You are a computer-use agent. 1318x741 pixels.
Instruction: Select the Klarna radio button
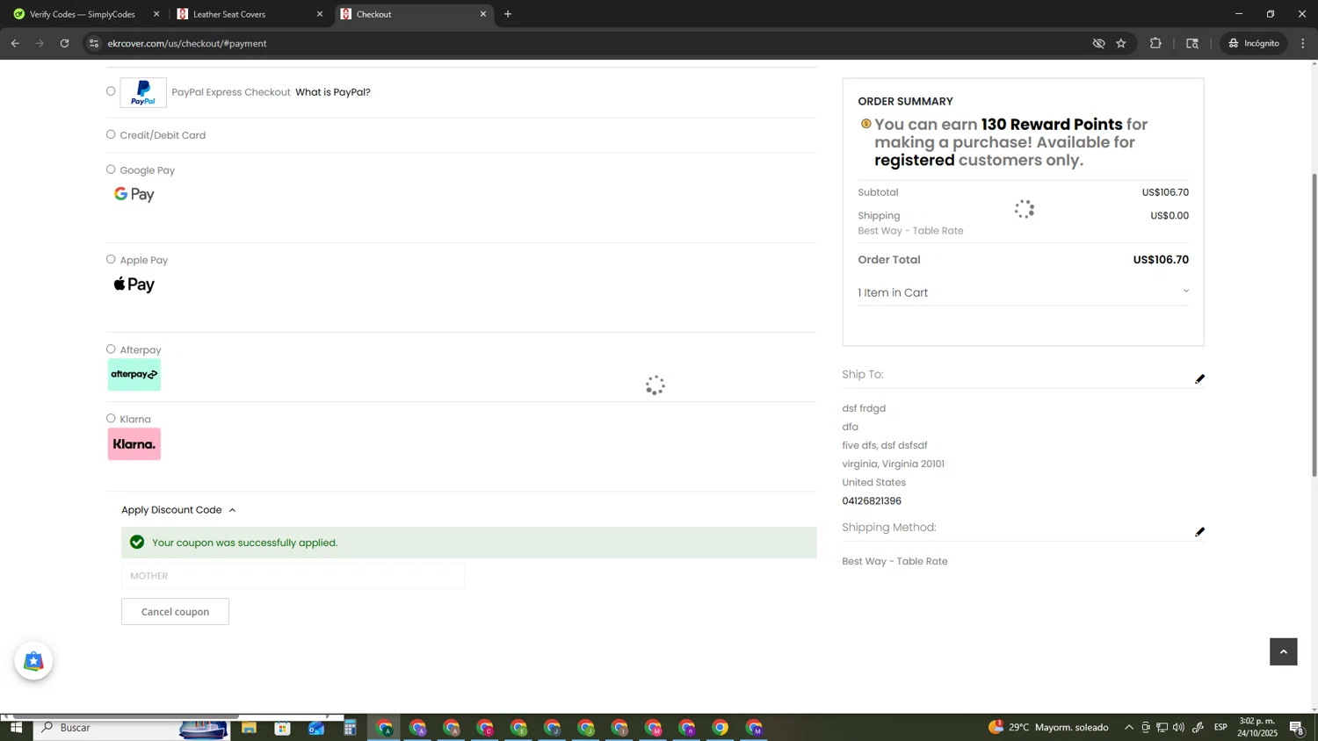(x=111, y=419)
